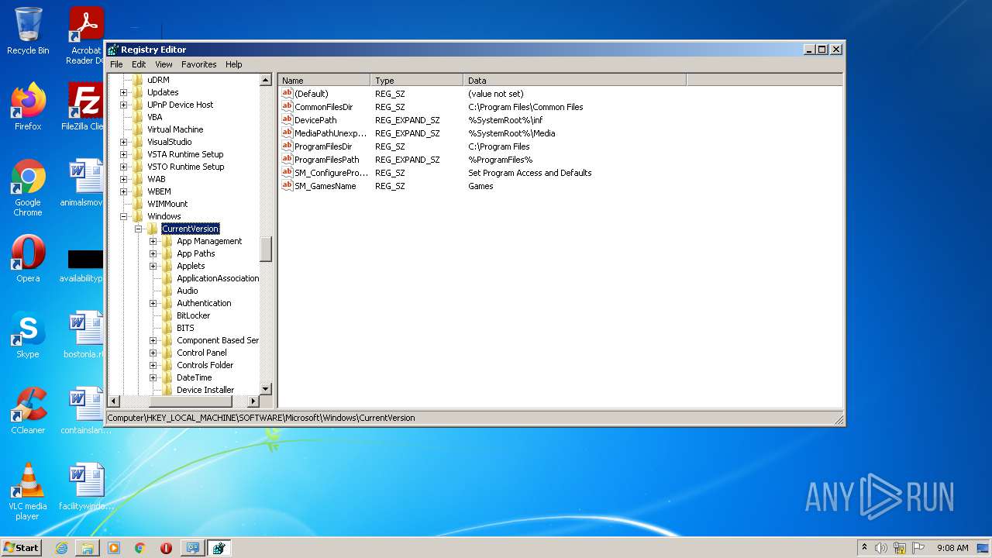Image resolution: width=992 pixels, height=558 pixels.
Task: Select the CommonFilesDir value icon
Action: (x=287, y=107)
